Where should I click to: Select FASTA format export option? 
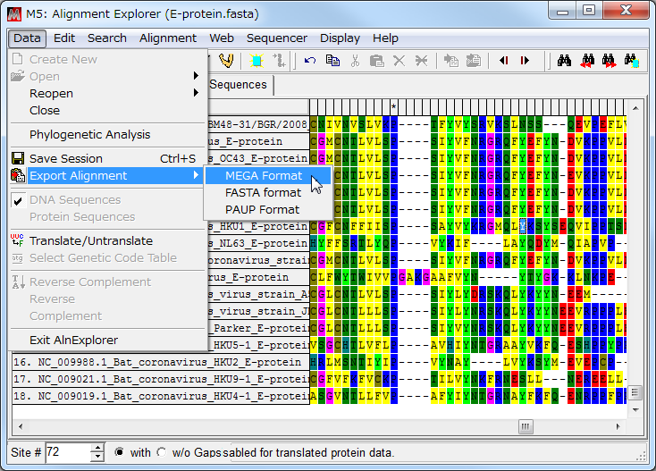pyautogui.click(x=263, y=193)
